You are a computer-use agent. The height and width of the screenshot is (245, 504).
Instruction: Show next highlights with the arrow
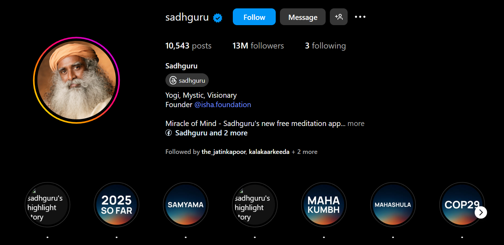tap(481, 212)
